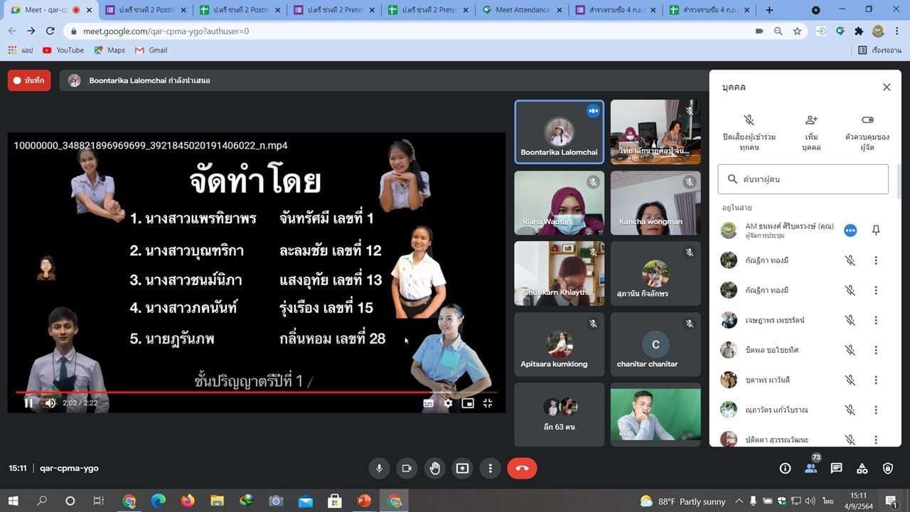The width and height of the screenshot is (910, 512).
Task: Show meeting details info icon
Action: pyautogui.click(x=785, y=468)
